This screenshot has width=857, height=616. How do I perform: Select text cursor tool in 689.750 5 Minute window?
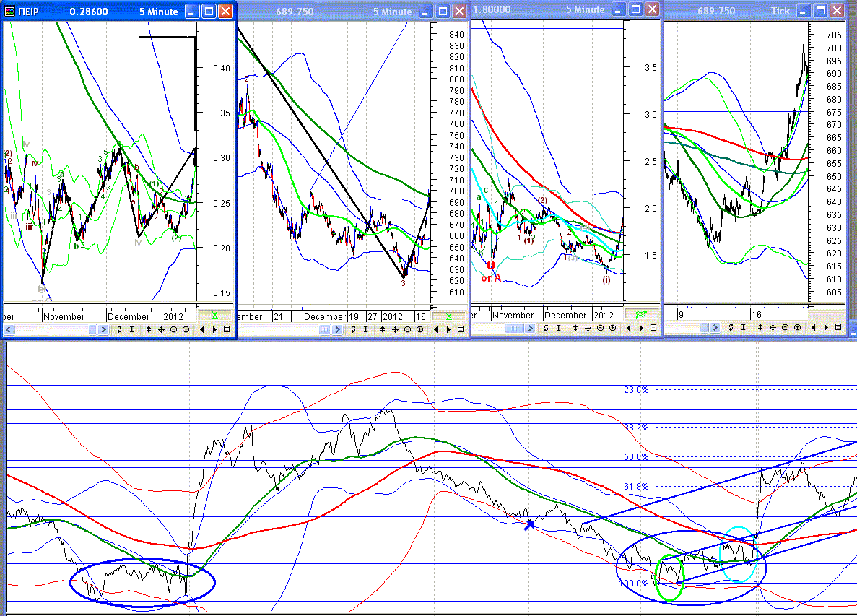point(365,329)
